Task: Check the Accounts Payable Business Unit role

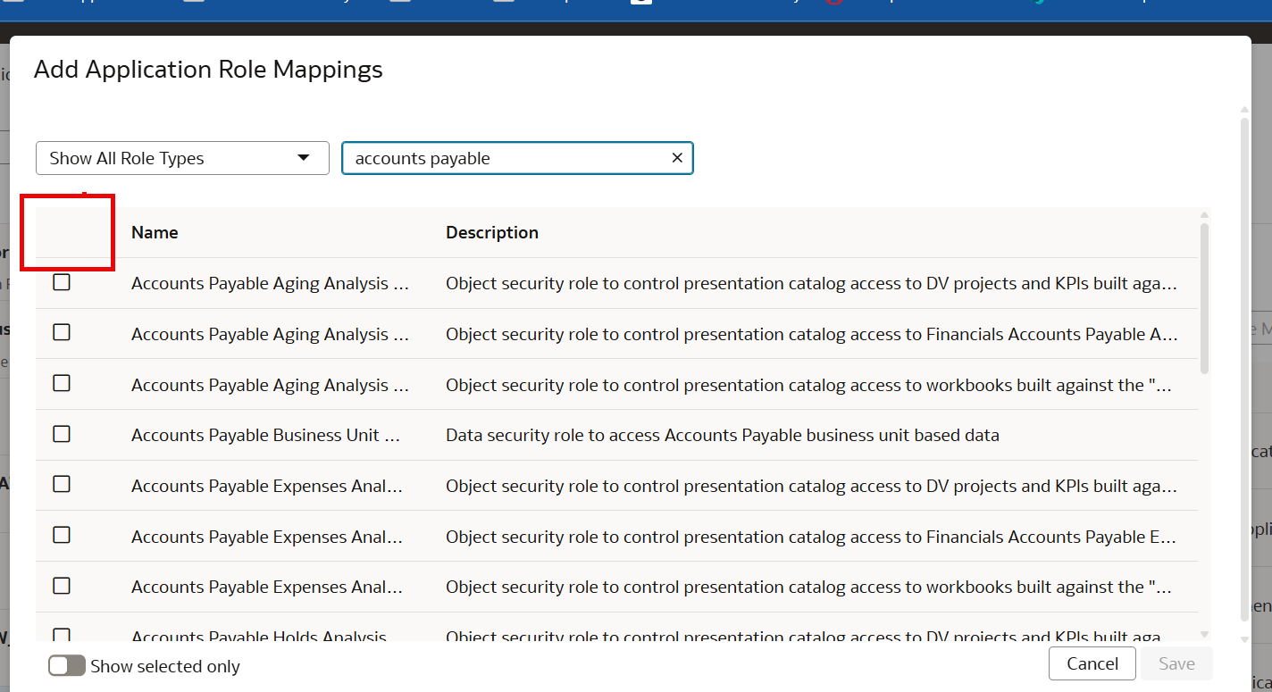Action: [x=62, y=434]
